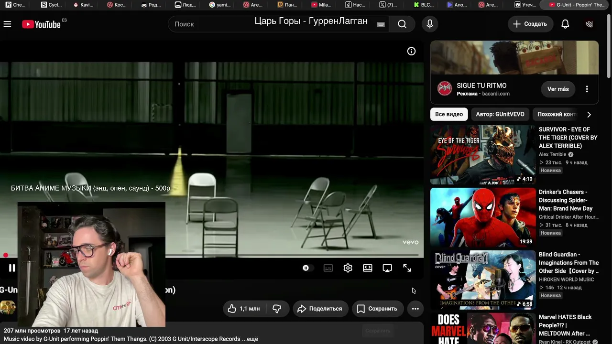The height and width of the screenshot is (344, 612).
Task: Dislike the video
Action: pos(277,309)
